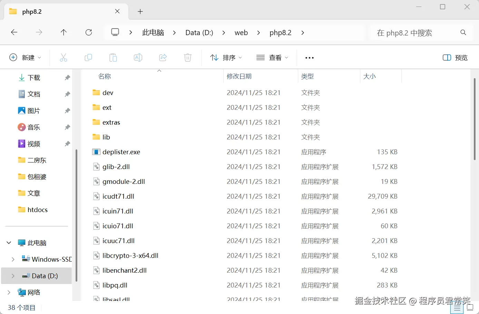Click the file list vertical scrollbar
This screenshot has width=479, height=314.
coord(475,119)
